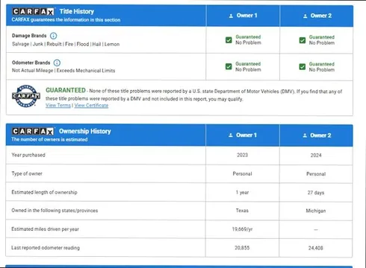Click the Damage Brands info icon

click(53, 36)
